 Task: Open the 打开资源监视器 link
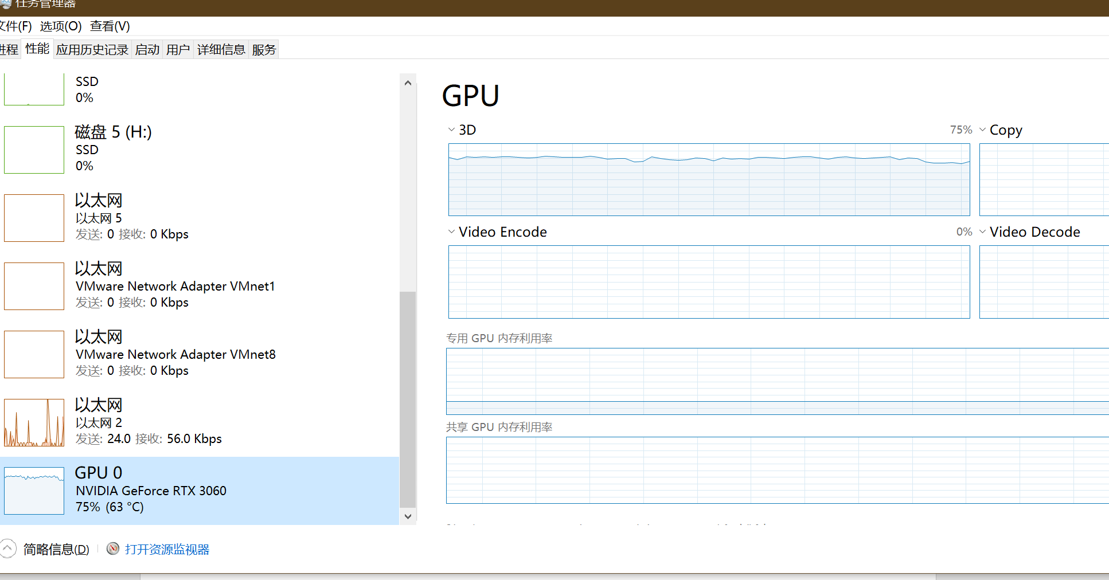click(x=167, y=550)
